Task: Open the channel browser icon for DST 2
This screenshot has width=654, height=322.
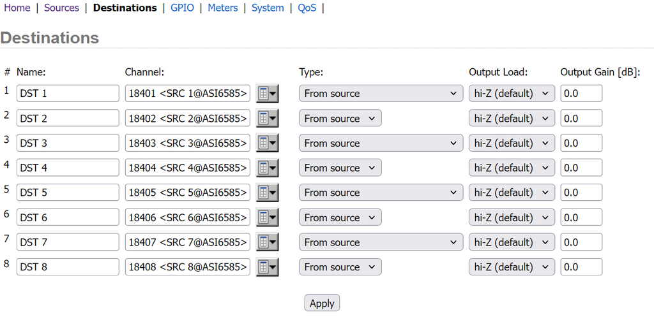Action: (x=267, y=119)
